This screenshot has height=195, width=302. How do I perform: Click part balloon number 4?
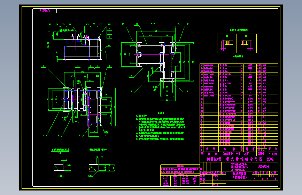43,66
